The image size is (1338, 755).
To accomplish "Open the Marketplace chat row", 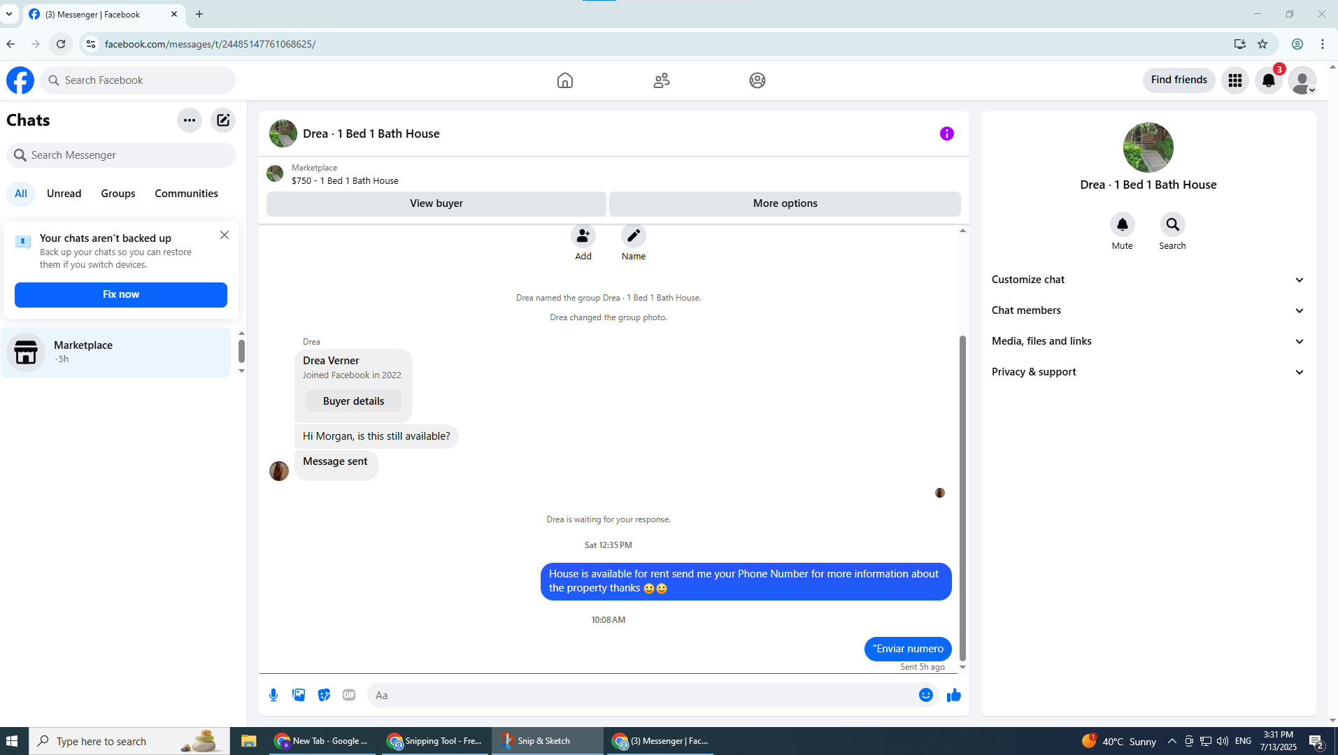I will coord(116,352).
